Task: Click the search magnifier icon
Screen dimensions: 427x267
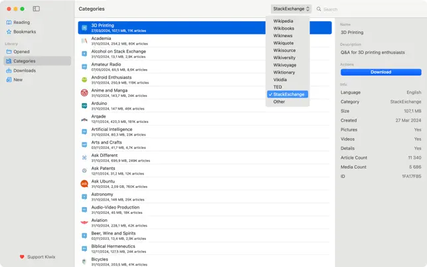Action: click(x=319, y=9)
